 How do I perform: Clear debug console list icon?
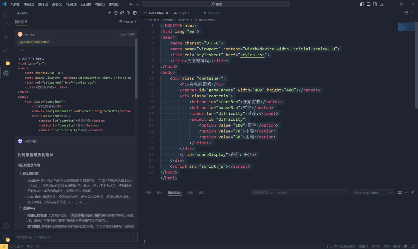(400, 192)
